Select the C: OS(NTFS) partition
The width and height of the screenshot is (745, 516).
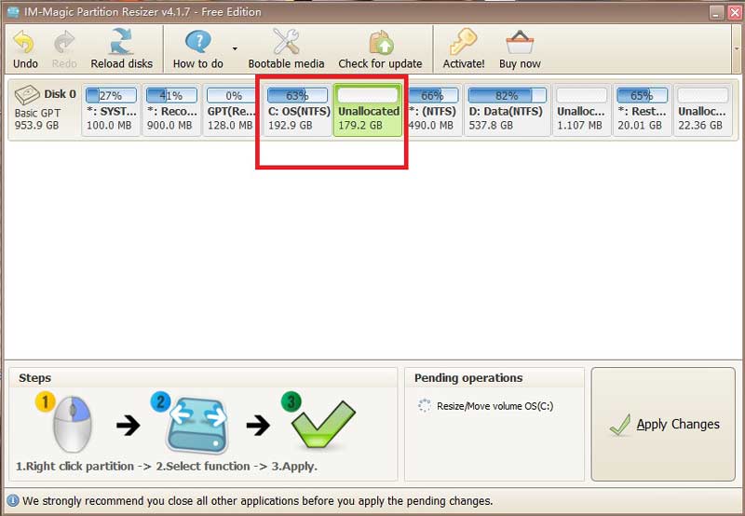coord(297,110)
